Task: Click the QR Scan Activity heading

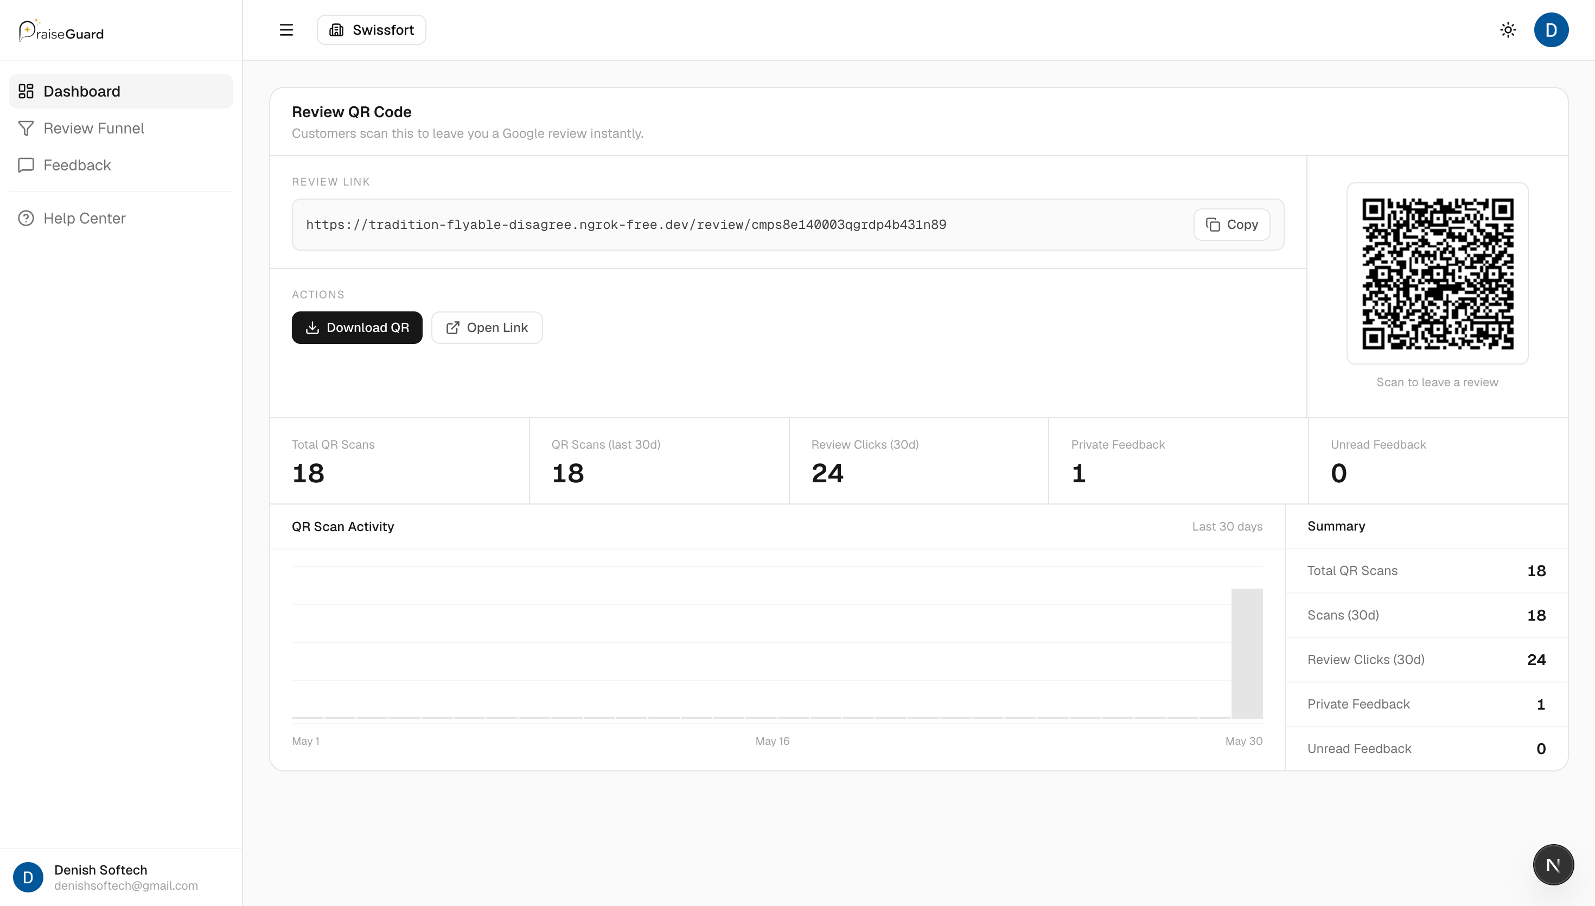Action: point(343,526)
